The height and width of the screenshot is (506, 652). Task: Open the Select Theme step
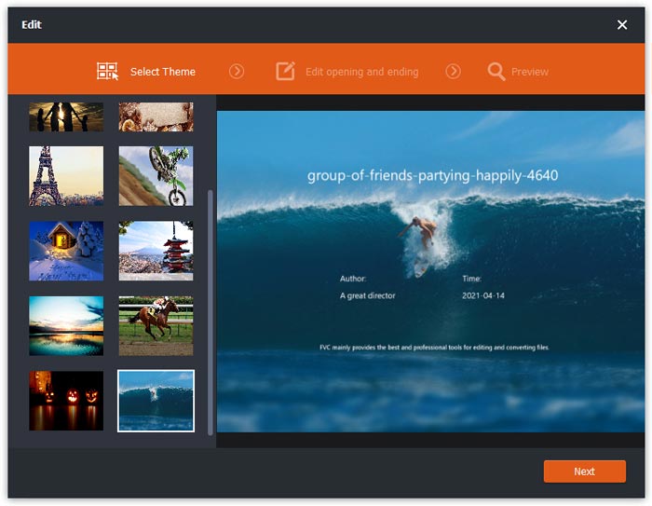point(163,72)
